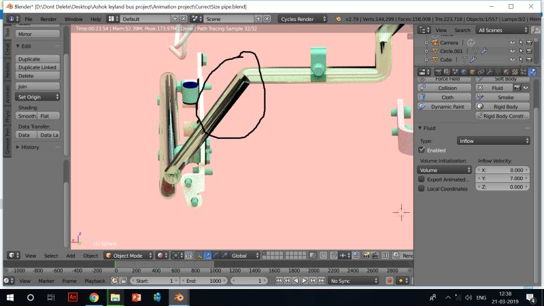Expand the Camera tree item
This screenshot has height=306, width=544.
click(x=426, y=42)
